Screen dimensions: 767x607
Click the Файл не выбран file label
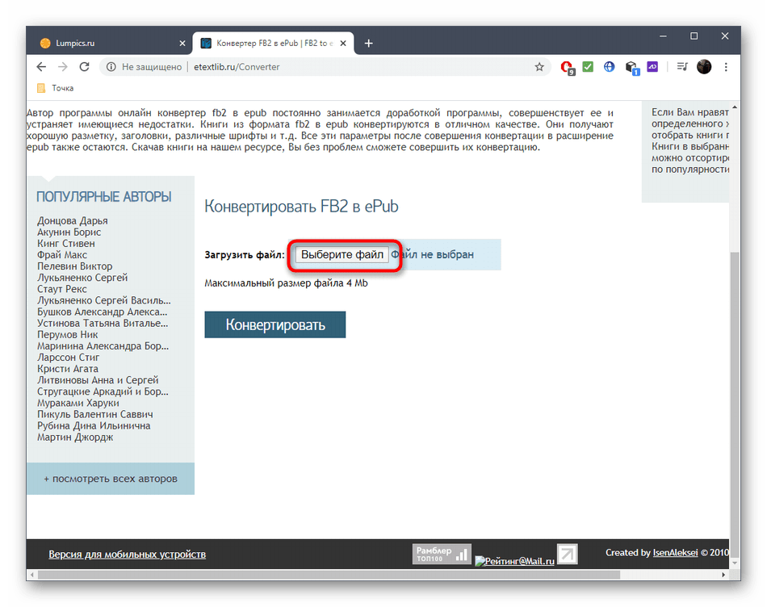[x=433, y=254]
